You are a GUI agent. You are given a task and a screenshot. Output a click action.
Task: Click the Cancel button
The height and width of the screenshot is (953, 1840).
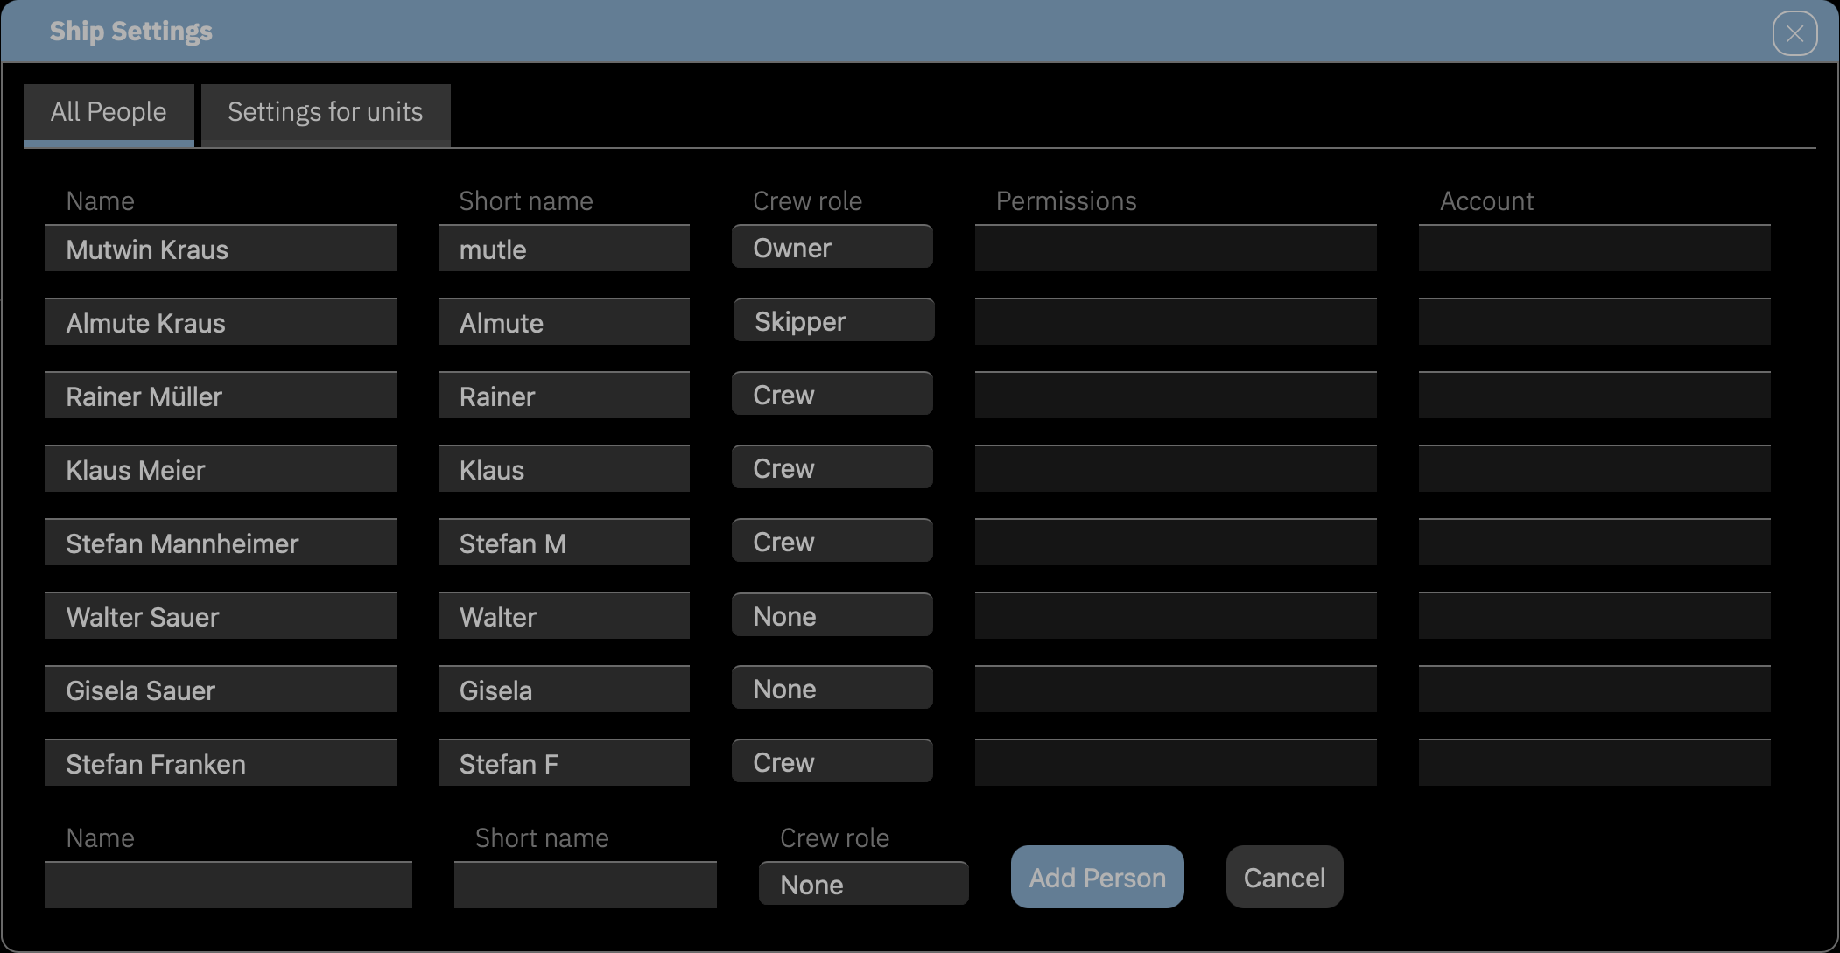1283,877
